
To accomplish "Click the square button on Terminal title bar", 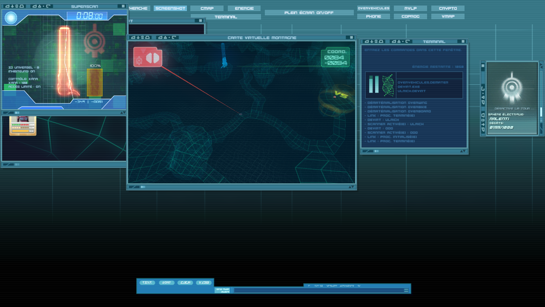I will (x=463, y=41).
